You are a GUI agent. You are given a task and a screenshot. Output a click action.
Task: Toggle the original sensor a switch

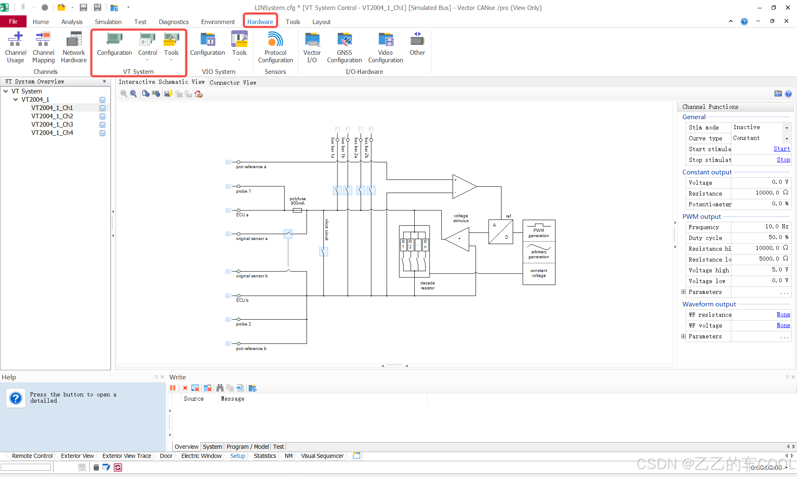288,234
